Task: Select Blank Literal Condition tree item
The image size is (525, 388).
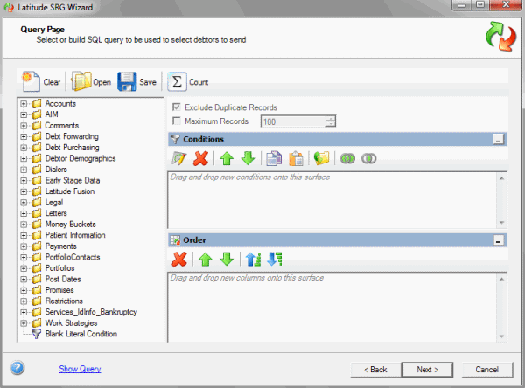Action: coord(81,334)
